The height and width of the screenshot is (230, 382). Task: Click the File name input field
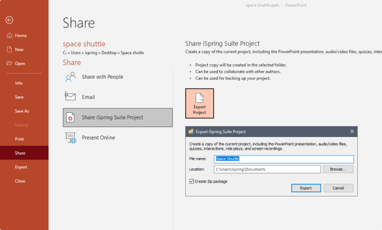click(x=284, y=159)
